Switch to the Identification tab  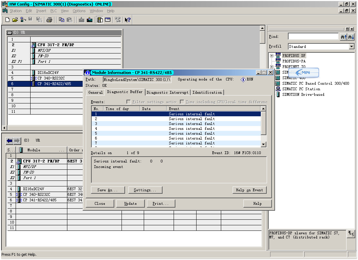[207, 92]
